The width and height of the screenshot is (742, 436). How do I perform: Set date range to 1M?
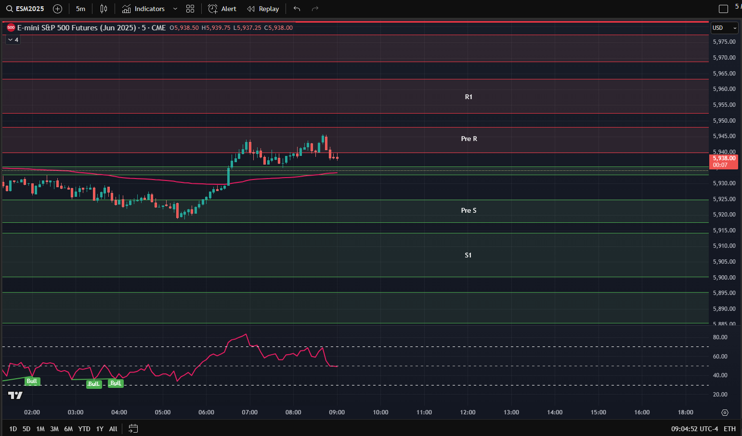(x=40, y=429)
